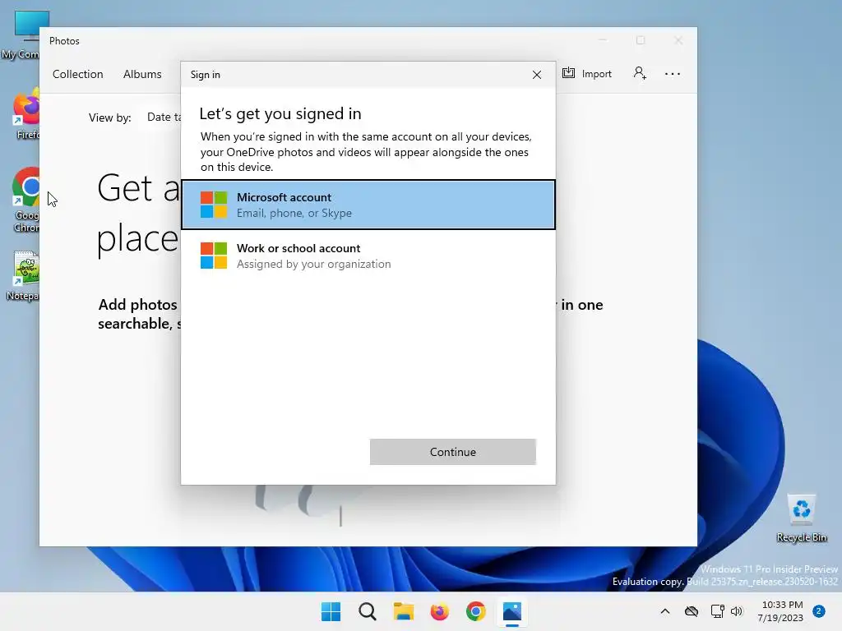Select the Firefox desktop shortcut

25,114
